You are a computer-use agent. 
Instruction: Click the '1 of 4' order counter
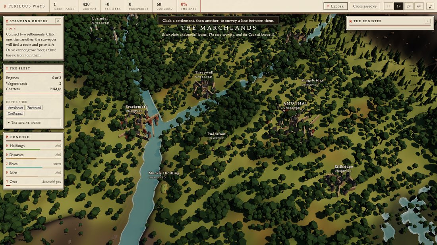pyautogui.click(x=11, y=29)
